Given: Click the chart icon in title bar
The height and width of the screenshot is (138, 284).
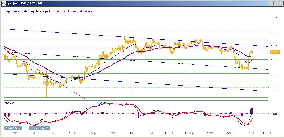Looking at the screenshot, I should tap(3, 3).
